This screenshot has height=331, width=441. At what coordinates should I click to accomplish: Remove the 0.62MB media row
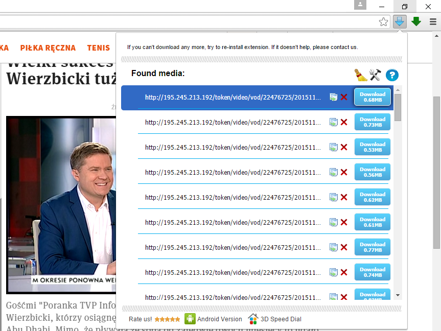(x=344, y=197)
